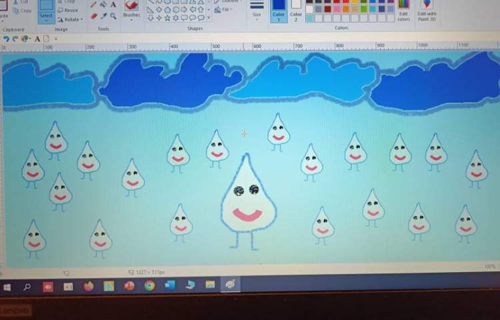Click the Undo arrow in quick access toolbar

coord(6,39)
